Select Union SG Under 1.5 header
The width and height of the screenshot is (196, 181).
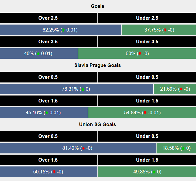(x=147, y=160)
